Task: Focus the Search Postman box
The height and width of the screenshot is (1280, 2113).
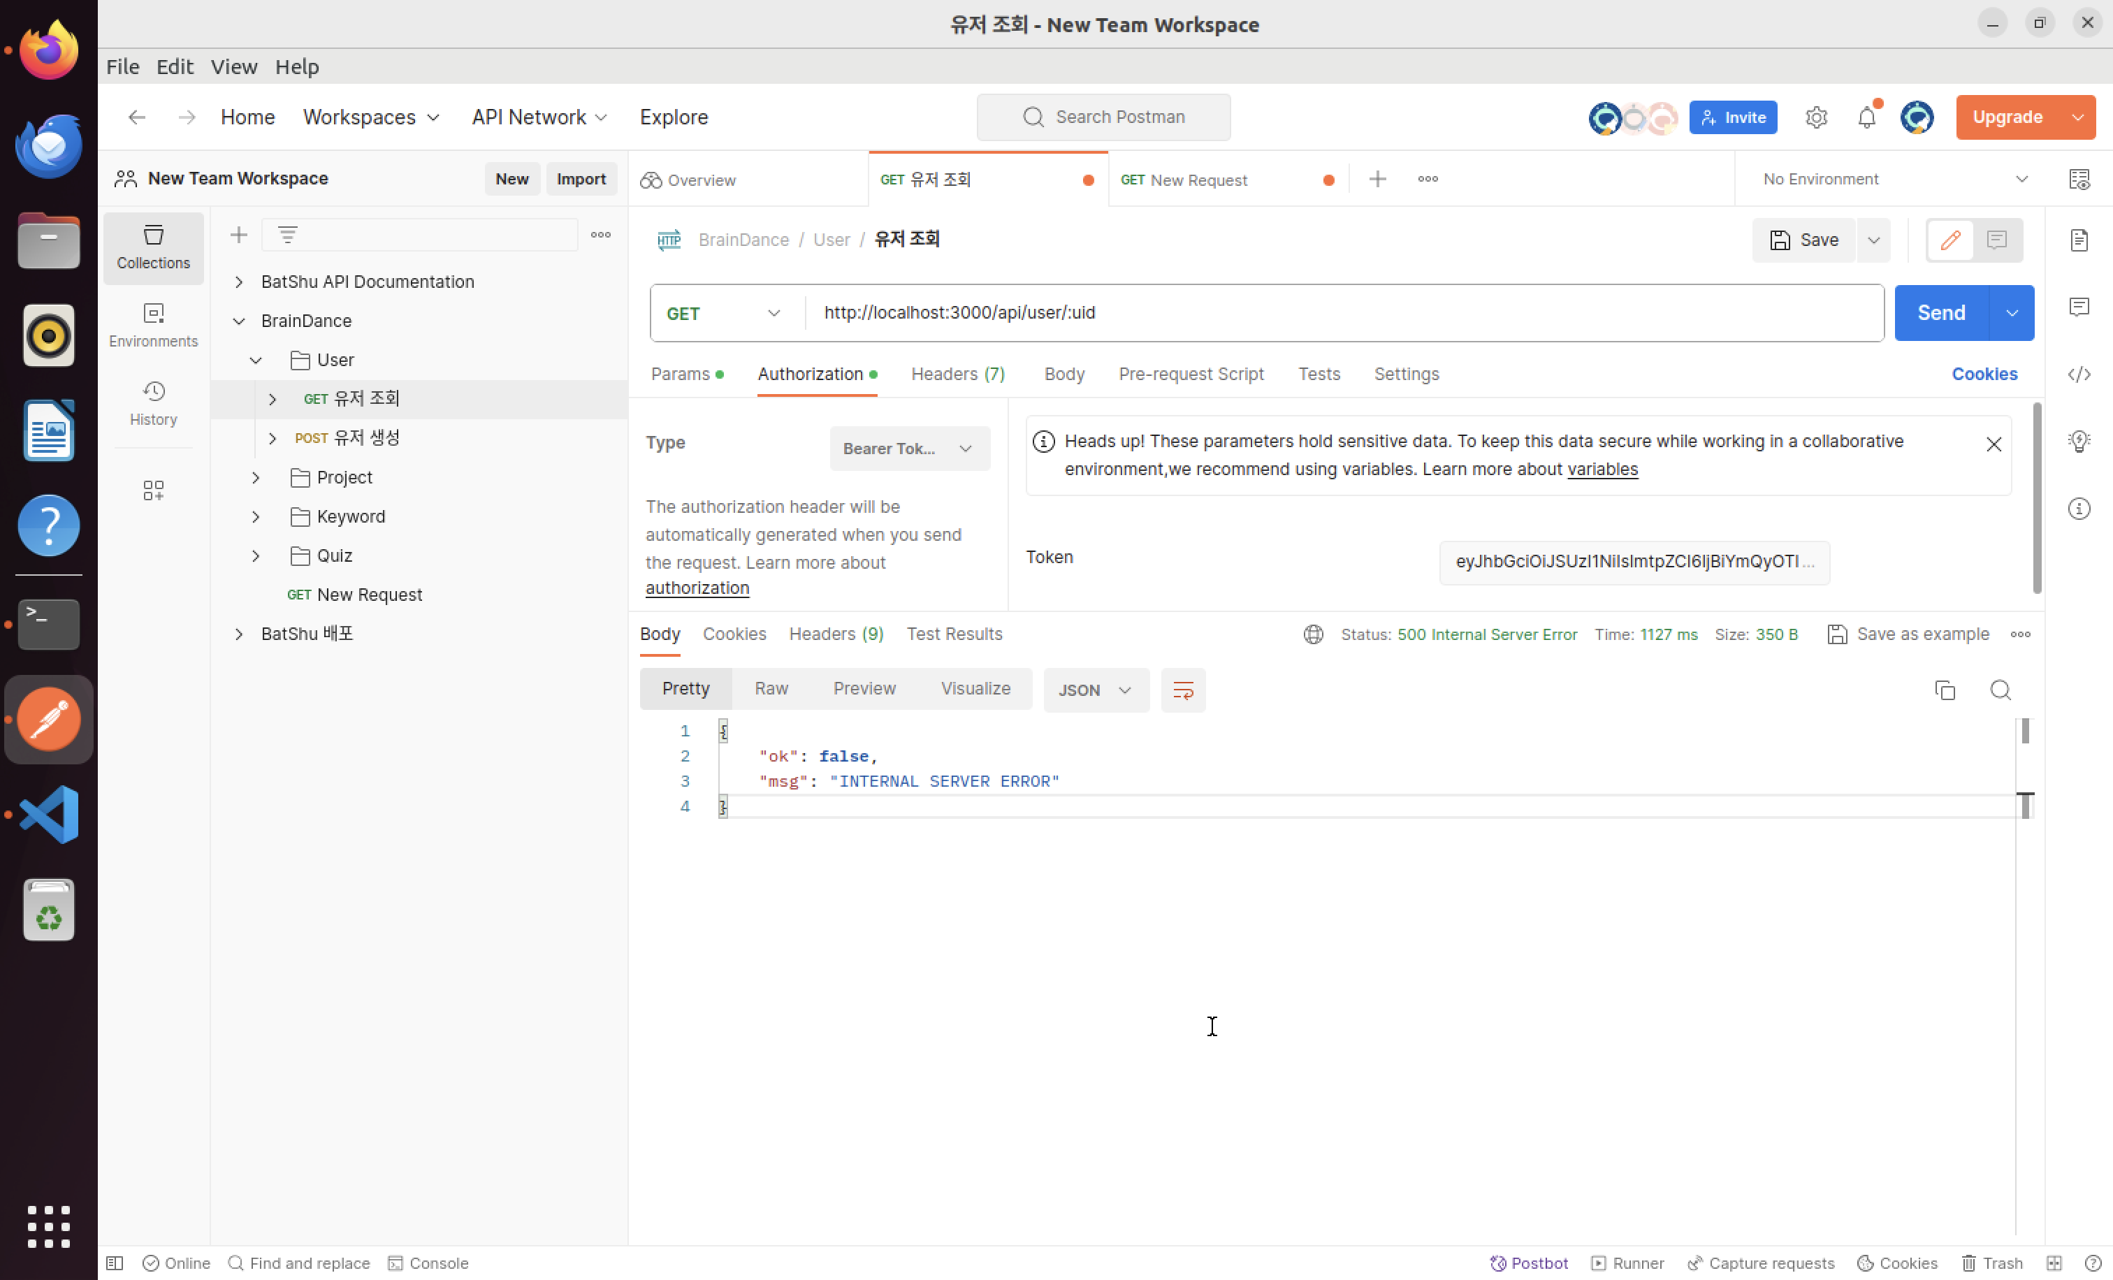Action: pos(1103,117)
